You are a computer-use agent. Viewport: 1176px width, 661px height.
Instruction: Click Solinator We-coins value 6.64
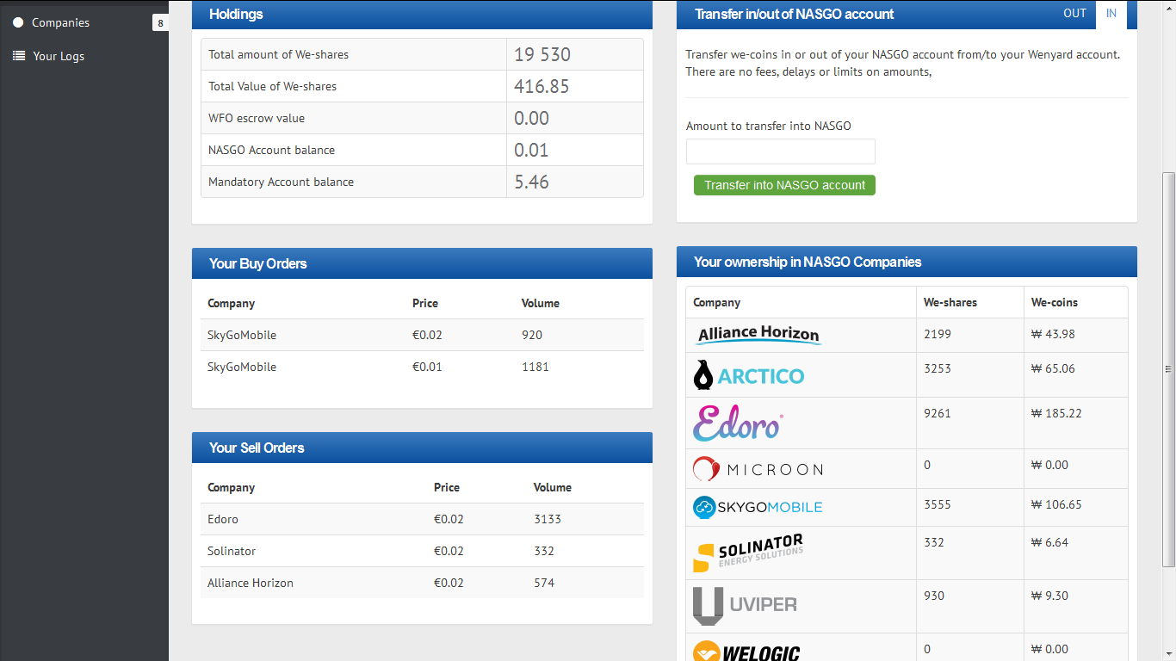point(1049,542)
